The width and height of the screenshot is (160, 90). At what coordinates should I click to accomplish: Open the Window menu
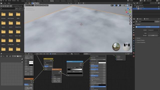14,1
